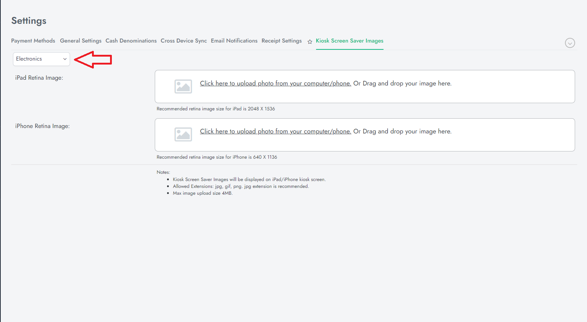
Task: Click the upload photo link for iPhone image
Action: tap(275, 131)
